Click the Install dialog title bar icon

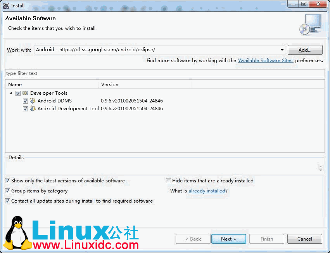[6, 6]
